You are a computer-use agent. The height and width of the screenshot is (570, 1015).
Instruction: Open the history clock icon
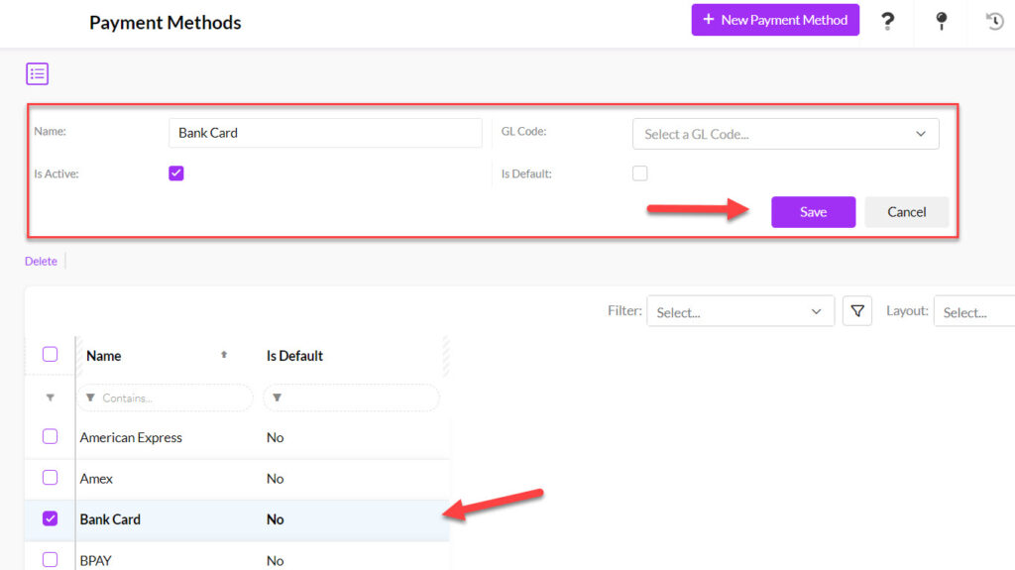(x=995, y=22)
